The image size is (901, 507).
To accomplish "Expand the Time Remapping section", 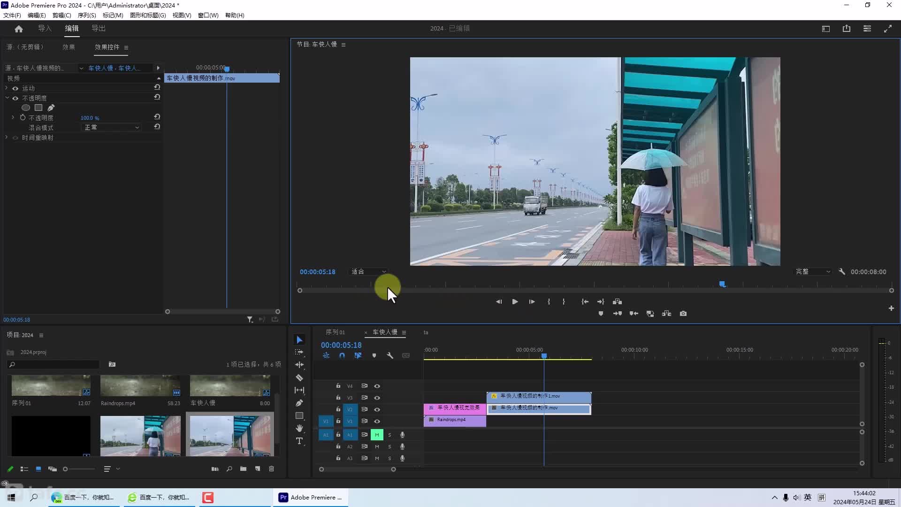I will tap(7, 138).
